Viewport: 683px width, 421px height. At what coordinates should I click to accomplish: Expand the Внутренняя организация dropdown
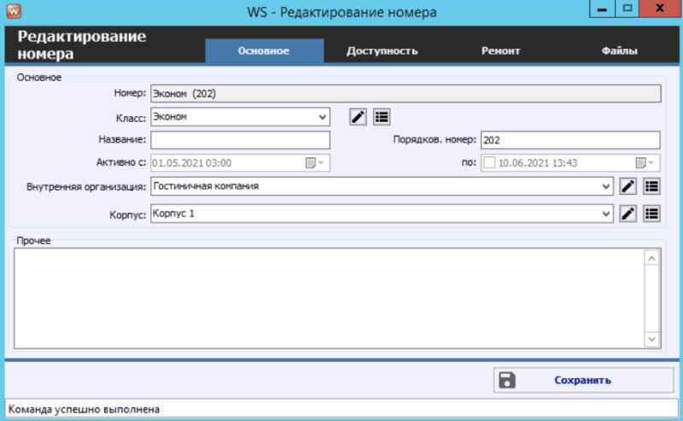[606, 185]
